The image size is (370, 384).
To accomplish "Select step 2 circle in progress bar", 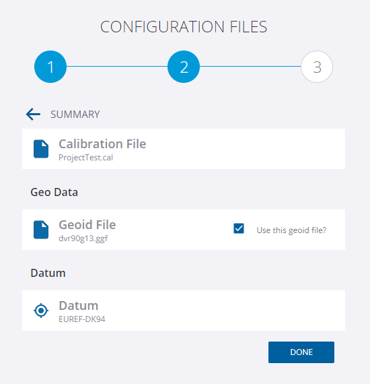I will [x=184, y=67].
